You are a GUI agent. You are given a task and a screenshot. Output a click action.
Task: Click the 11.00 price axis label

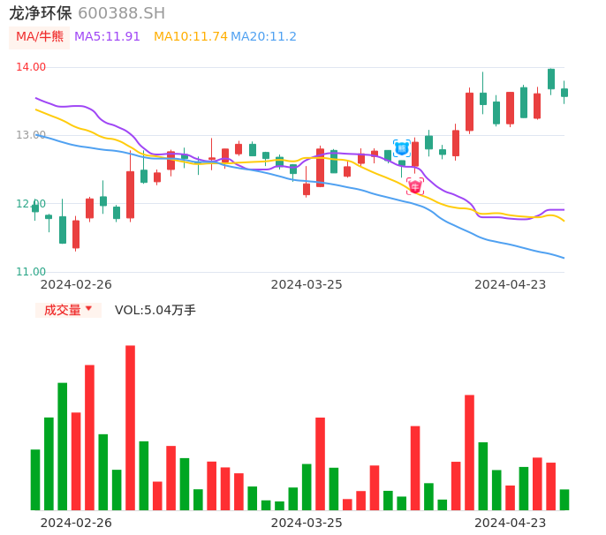(x=31, y=272)
